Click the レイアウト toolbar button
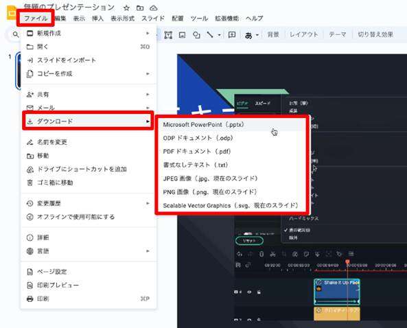The height and width of the screenshot is (328, 407). tap(303, 34)
